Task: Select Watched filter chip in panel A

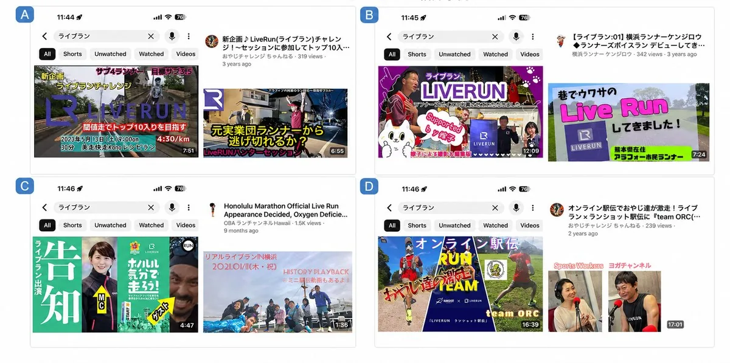Action: (x=151, y=54)
